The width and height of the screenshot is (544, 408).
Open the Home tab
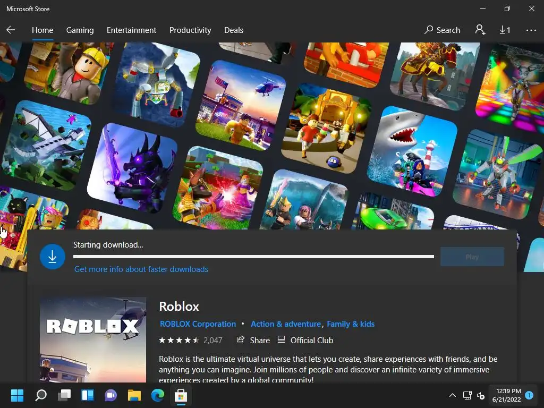click(x=42, y=30)
